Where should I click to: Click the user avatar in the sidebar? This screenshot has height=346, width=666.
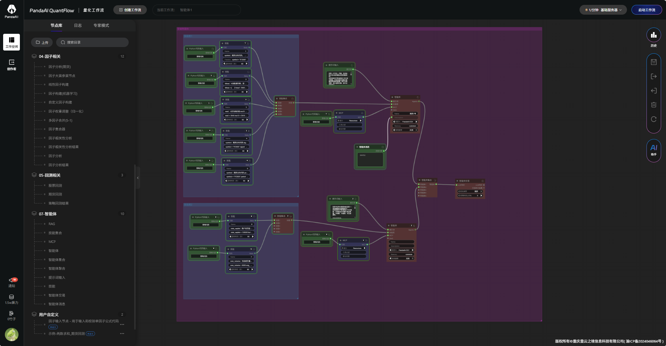12,335
